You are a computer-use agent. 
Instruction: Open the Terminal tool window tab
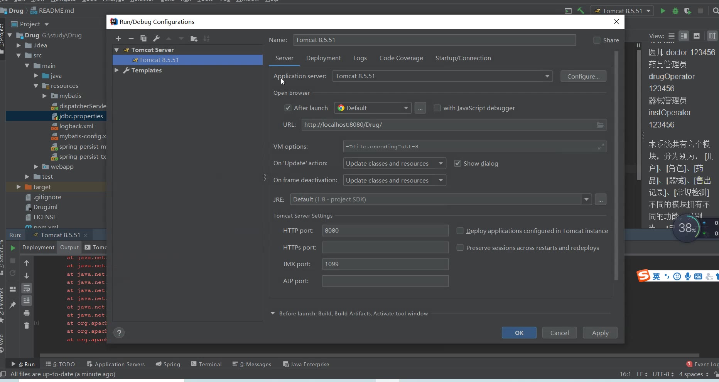(206, 364)
